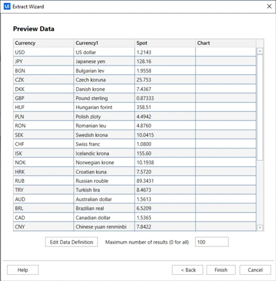Click the Polish zloty cell
276x281 pixels.
point(104,116)
